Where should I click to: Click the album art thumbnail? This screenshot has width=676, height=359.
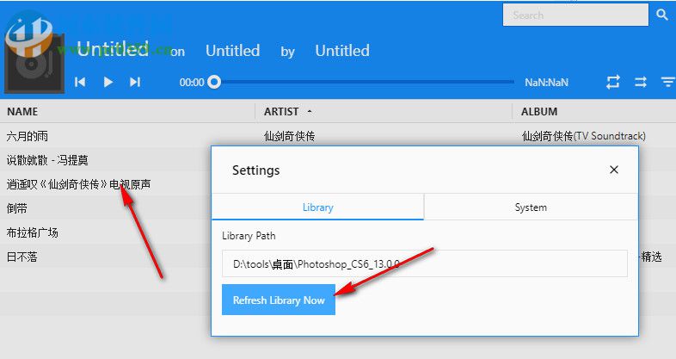click(x=34, y=63)
